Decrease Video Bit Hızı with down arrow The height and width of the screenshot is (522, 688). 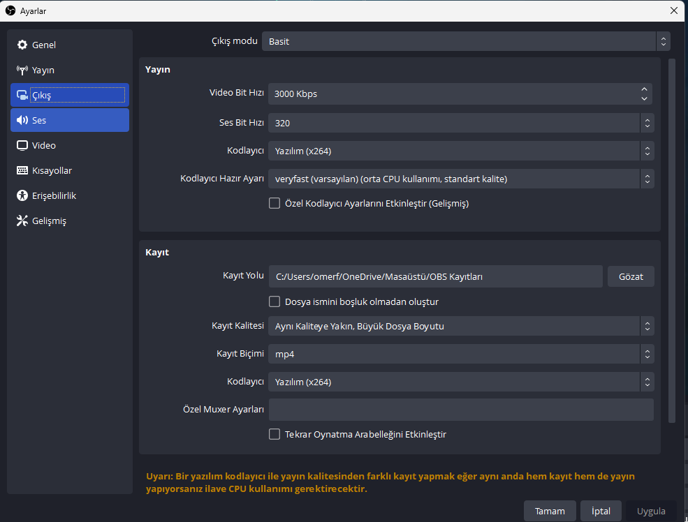pos(644,98)
